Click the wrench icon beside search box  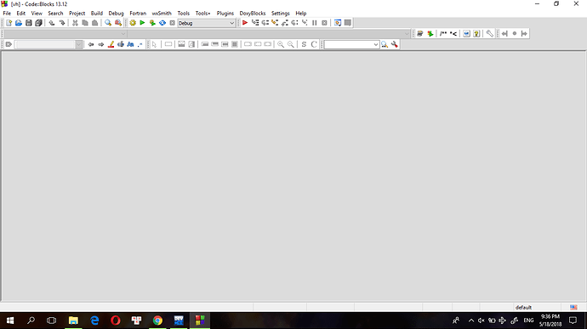[394, 44]
